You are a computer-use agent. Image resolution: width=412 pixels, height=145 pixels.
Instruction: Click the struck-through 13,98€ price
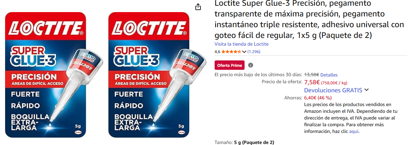(312, 75)
